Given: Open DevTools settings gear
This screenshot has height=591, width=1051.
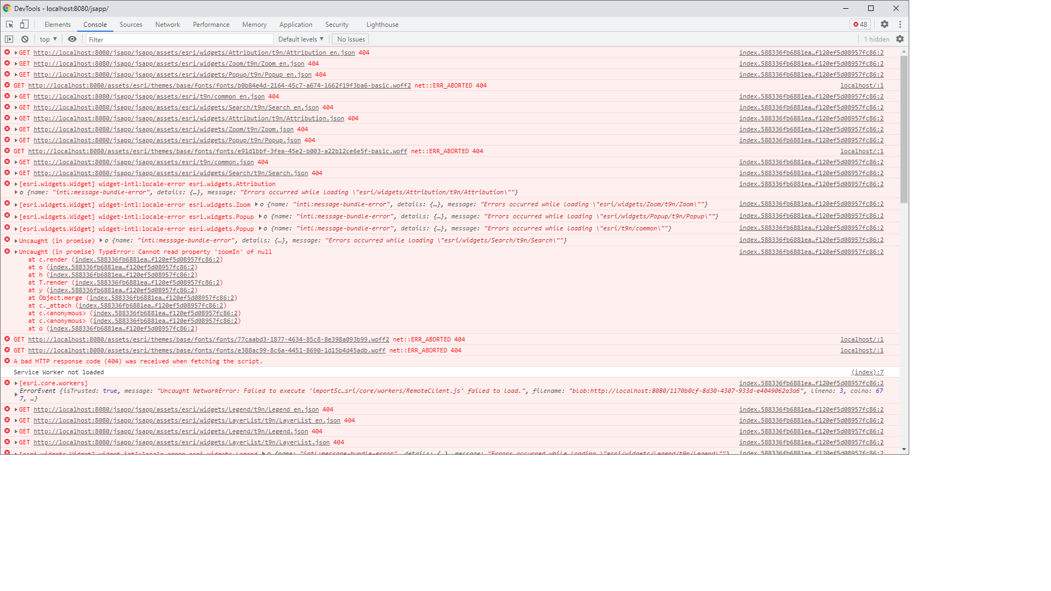Looking at the screenshot, I should (885, 24).
